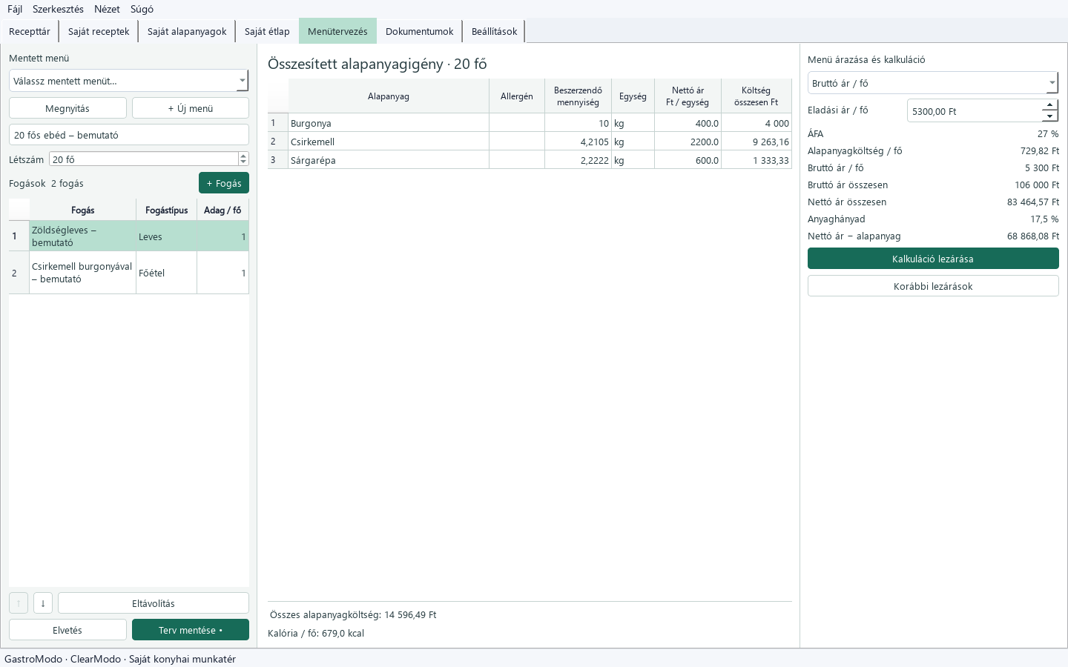Click the Eltávolítás button

point(154,603)
